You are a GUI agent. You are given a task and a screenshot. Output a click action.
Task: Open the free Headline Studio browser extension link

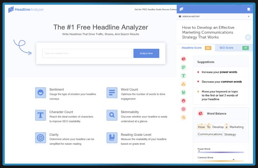[156, 9]
